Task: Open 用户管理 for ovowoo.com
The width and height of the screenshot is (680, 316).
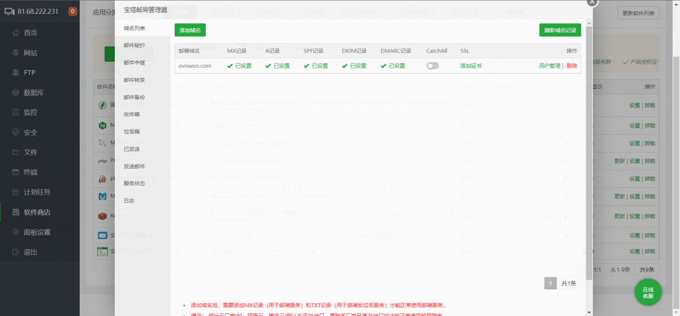Action: 550,66
